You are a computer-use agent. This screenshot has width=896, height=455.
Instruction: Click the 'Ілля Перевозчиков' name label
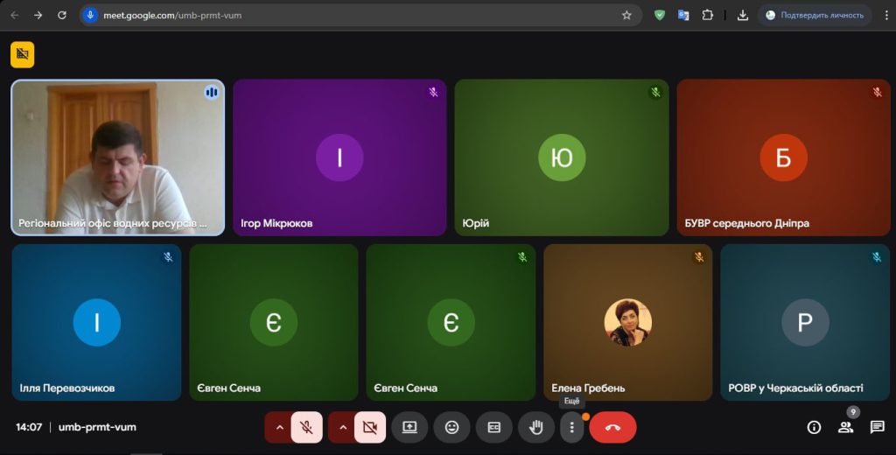(67, 388)
